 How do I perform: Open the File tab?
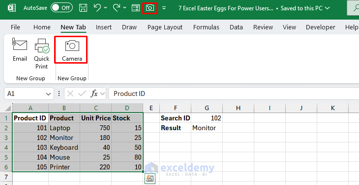(x=15, y=27)
